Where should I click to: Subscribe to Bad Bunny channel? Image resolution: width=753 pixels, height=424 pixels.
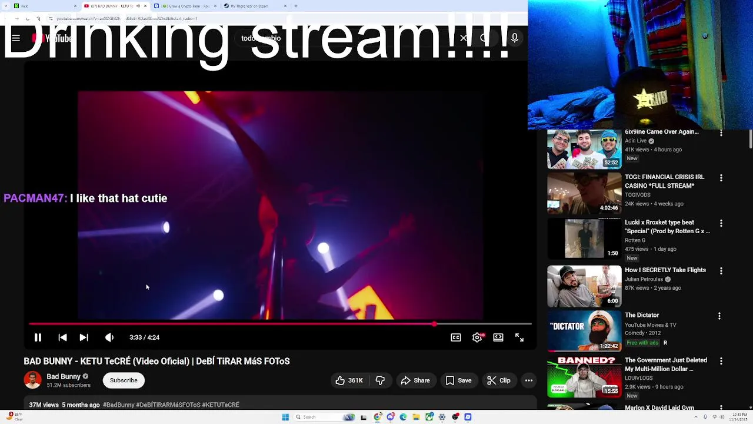coord(124,380)
